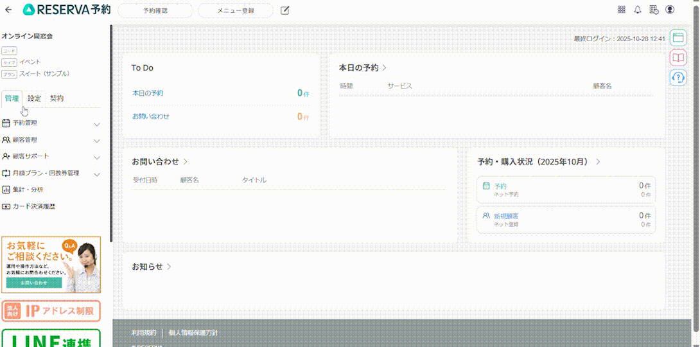Click the 顧客サポート person icon
Image resolution: width=700 pixels, height=347 pixels.
point(6,156)
